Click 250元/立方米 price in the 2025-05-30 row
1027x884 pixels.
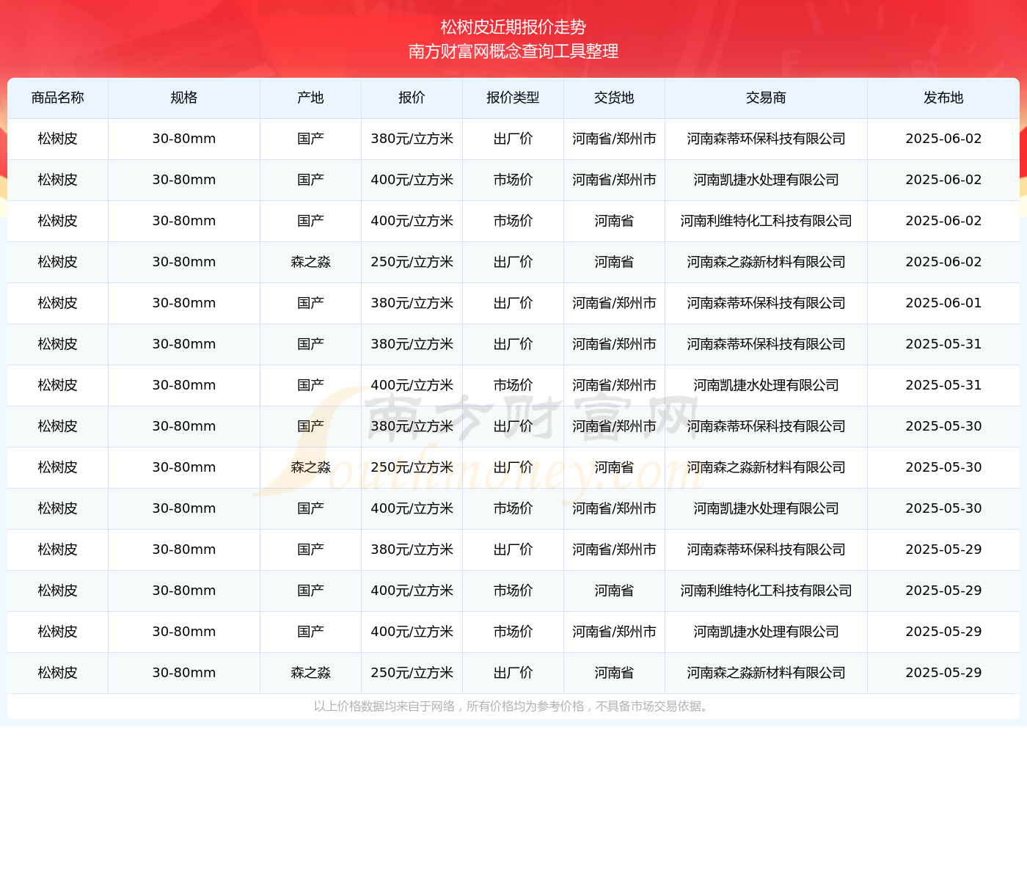tap(412, 467)
